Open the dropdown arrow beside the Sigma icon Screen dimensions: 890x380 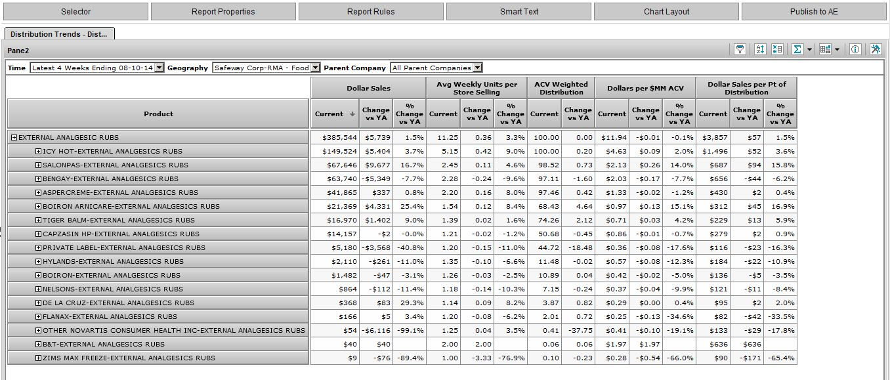[809, 50]
